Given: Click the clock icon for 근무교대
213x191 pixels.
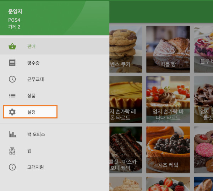Looking at the screenshot, I should pyautogui.click(x=12, y=79).
